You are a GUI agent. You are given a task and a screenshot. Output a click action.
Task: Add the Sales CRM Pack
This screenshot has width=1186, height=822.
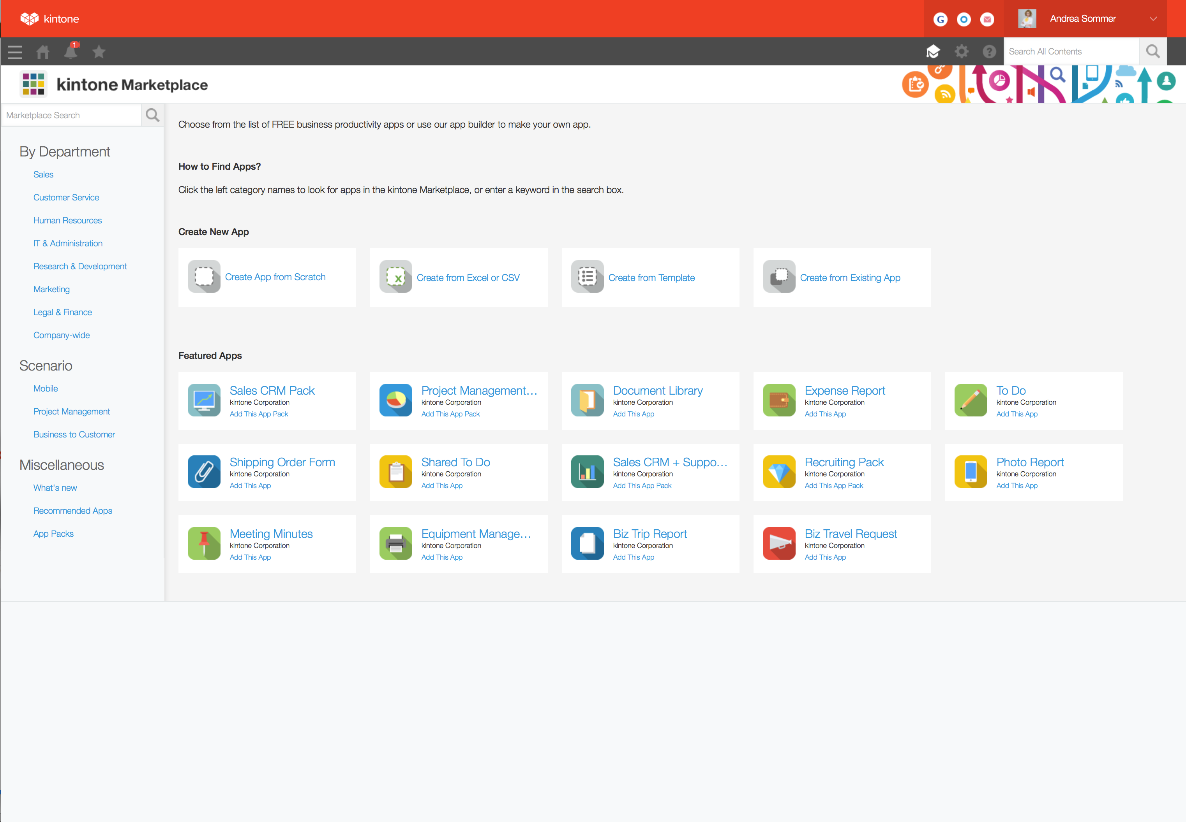[259, 414]
